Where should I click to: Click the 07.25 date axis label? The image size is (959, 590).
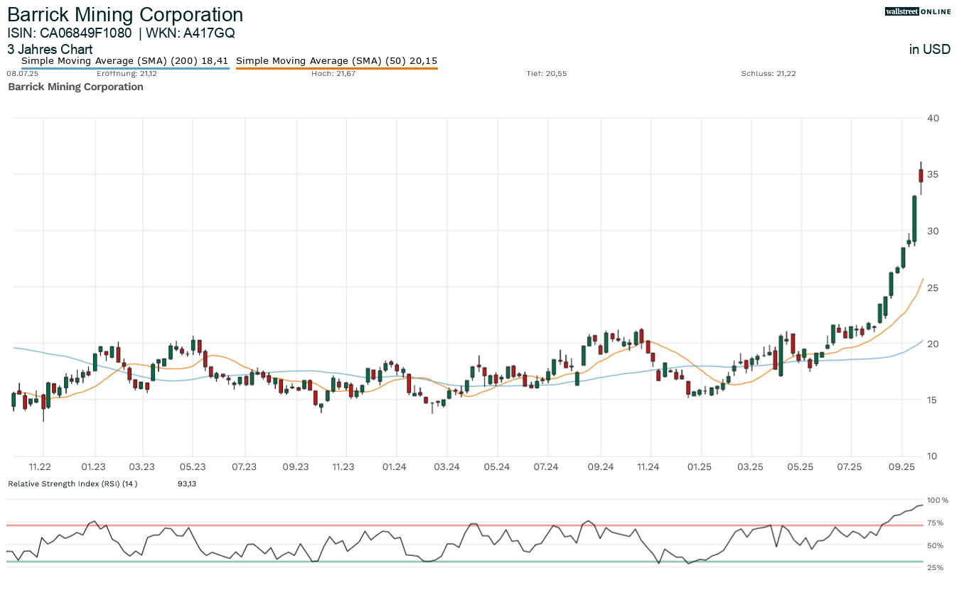pyautogui.click(x=850, y=466)
